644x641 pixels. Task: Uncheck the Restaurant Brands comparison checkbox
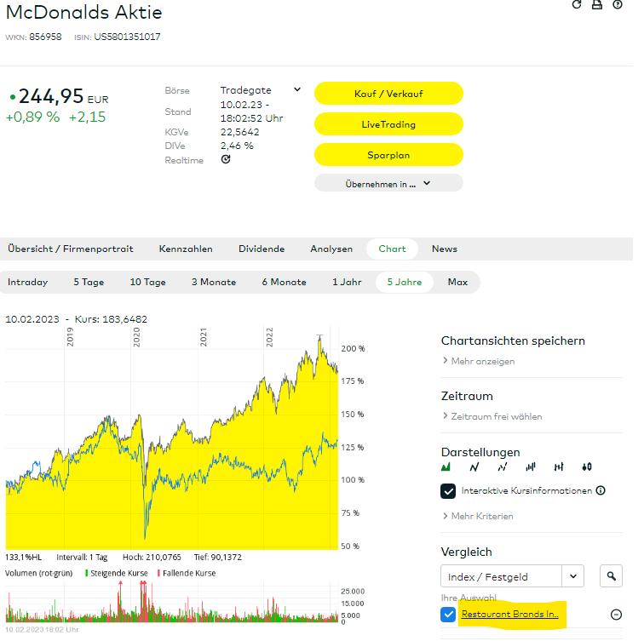tap(448, 615)
